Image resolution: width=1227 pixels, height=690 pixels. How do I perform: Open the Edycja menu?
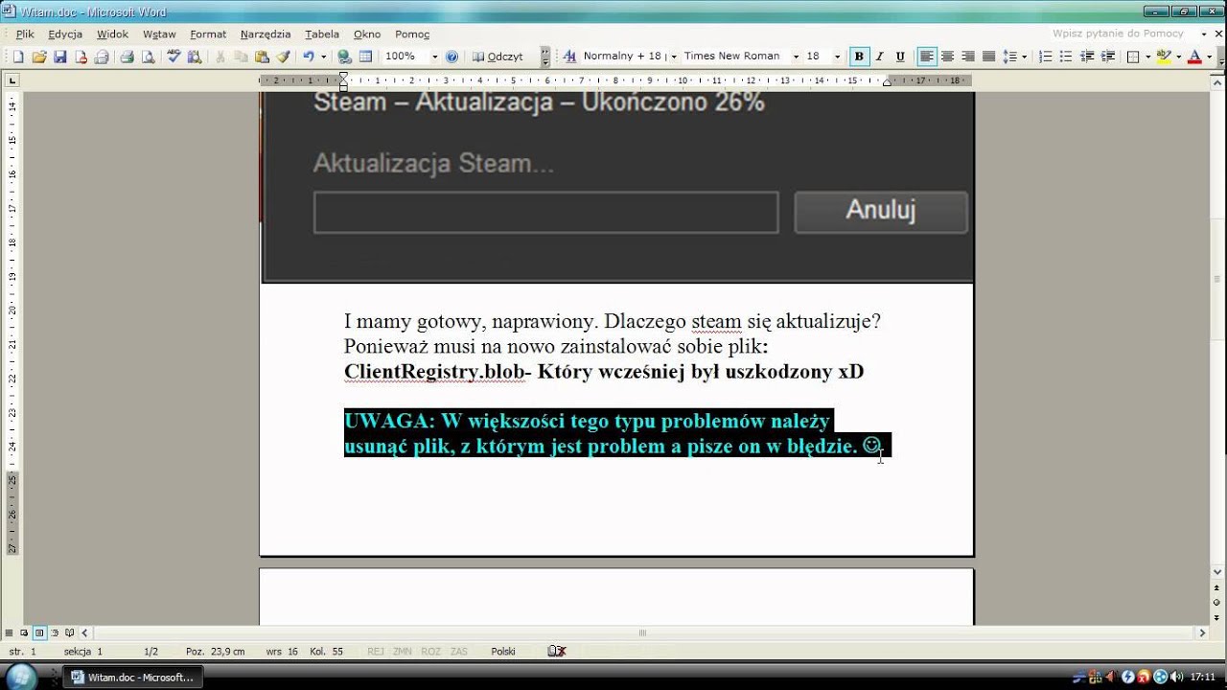pyautogui.click(x=65, y=34)
